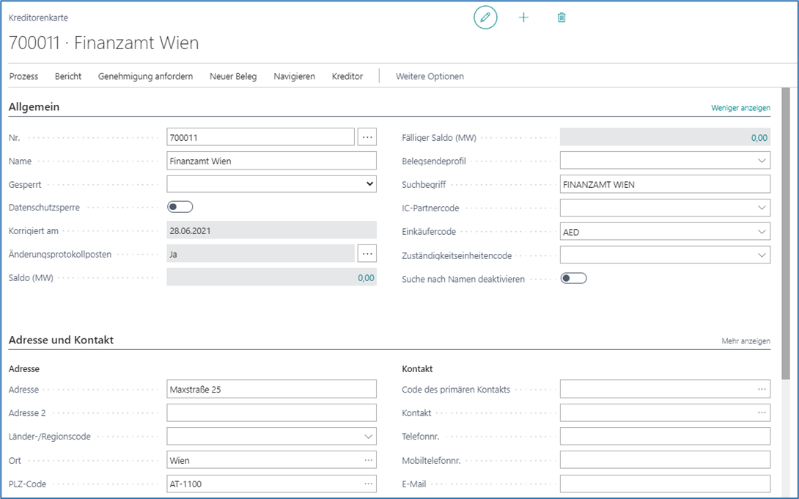Viewport: 799px width, 499px height.
Task: Click the Kreditorenkarte page caption
Action: tap(38, 18)
